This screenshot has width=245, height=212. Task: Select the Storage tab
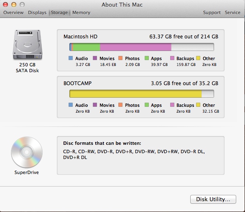pyautogui.click(x=59, y=13)
